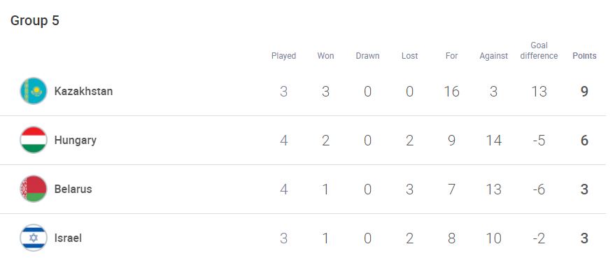Select the Israel team name
615x272 pixels.
68,238
